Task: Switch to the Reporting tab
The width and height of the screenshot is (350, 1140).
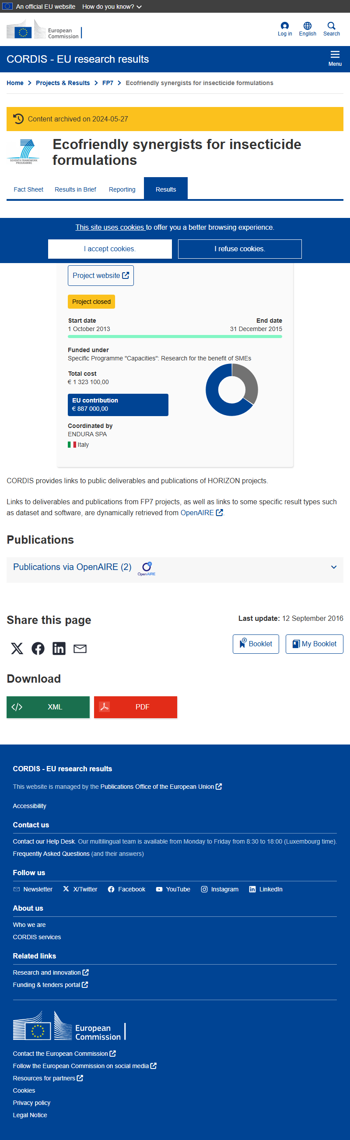Action: [x=122, y=189]
